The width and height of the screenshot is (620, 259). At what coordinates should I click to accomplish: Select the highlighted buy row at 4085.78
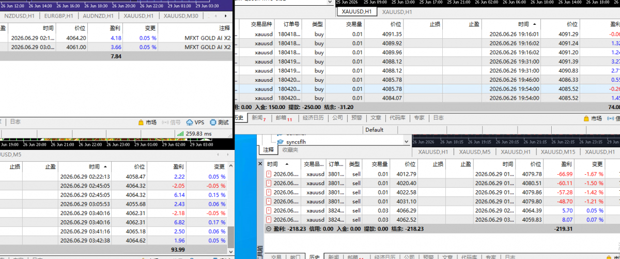tap(426, 89)
